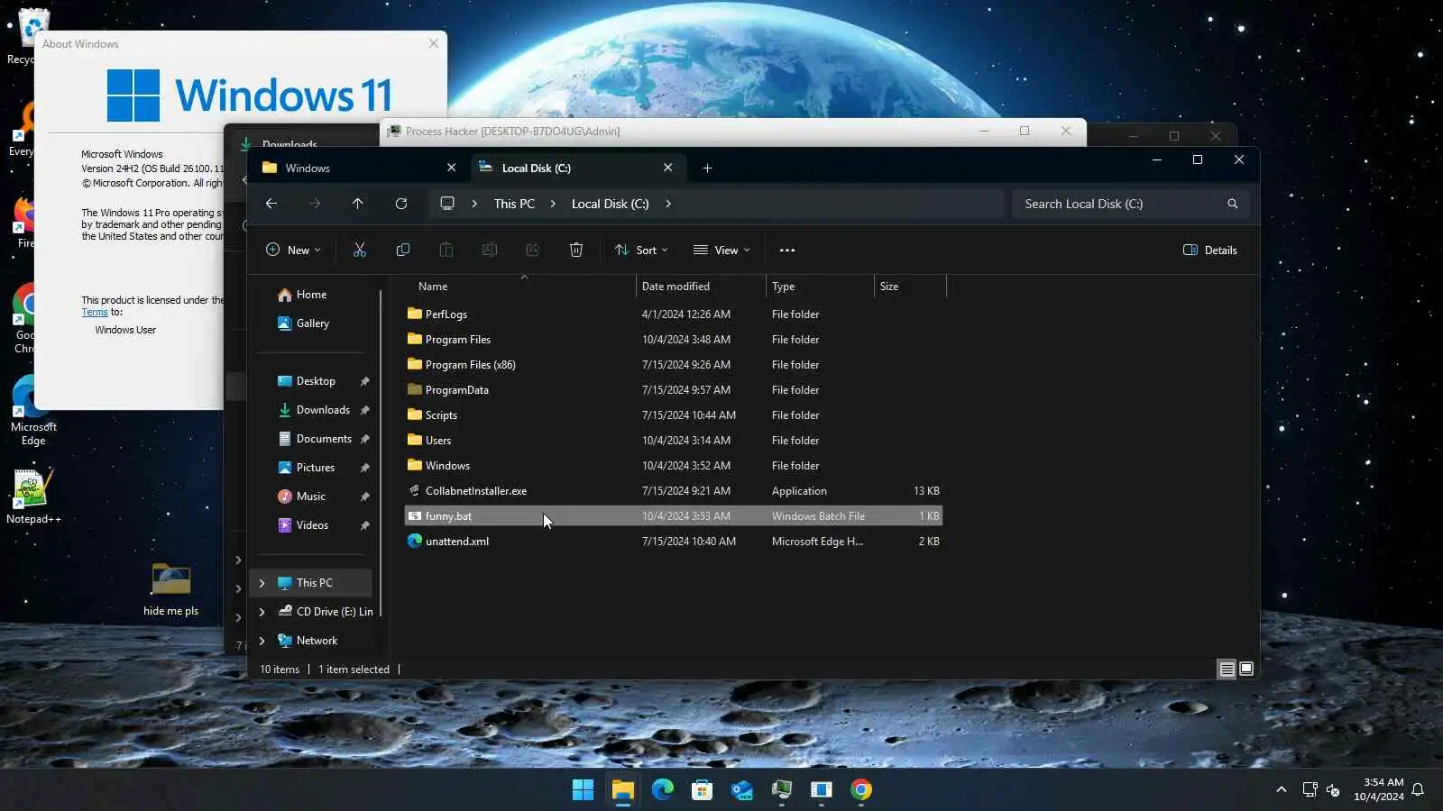
Task: Delete the selected file using trash icon
Action: [x=576, y=251]
